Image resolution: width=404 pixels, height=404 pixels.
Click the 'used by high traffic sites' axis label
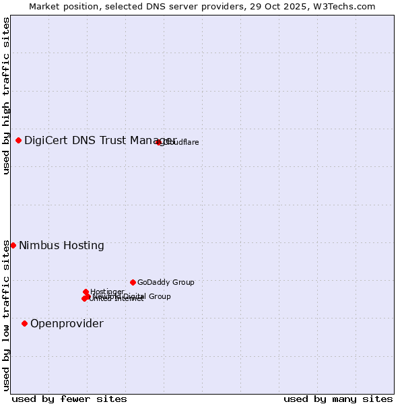pyautogui.click(x=6, y=96)
